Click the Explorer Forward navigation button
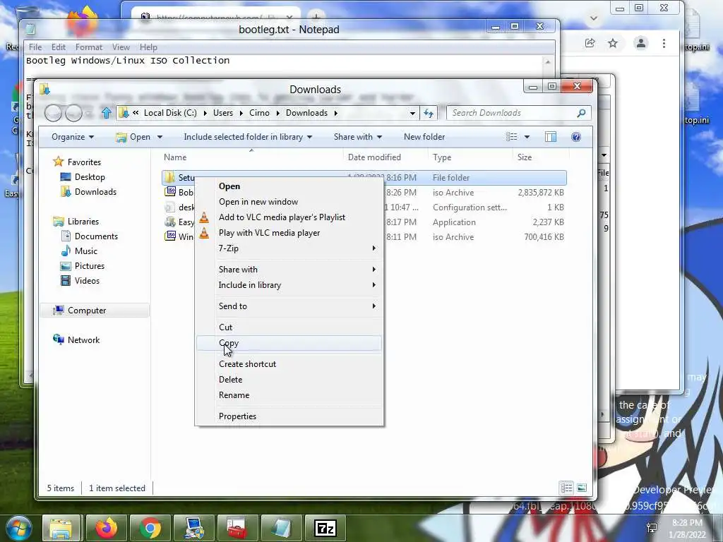Screen dimensions: 723x542 click(x=73, y=113)
